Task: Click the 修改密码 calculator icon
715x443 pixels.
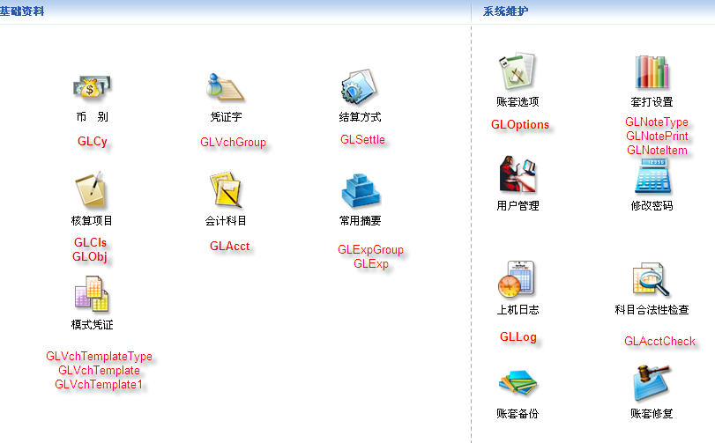Action: (652, 175)
